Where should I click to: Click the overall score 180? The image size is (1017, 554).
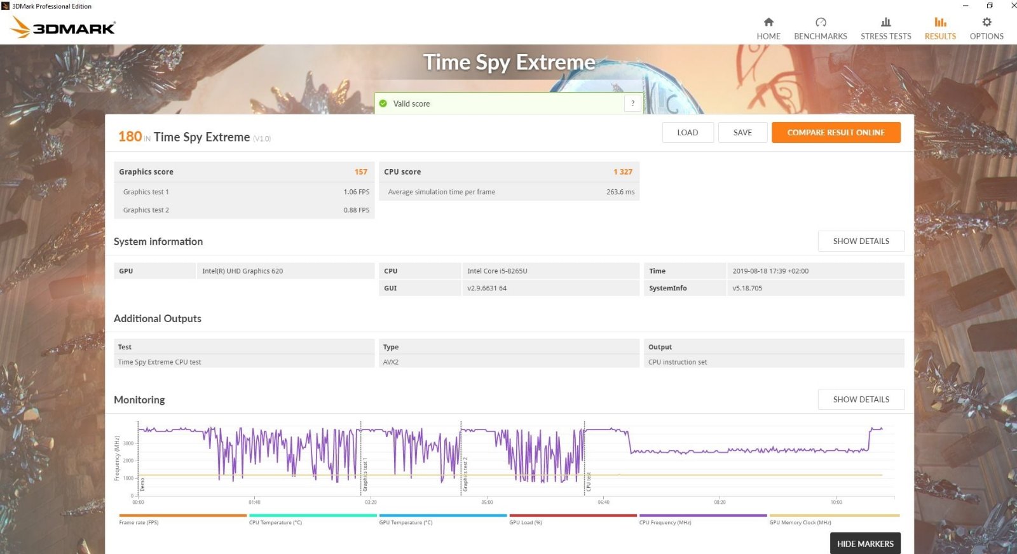point(130,137)
